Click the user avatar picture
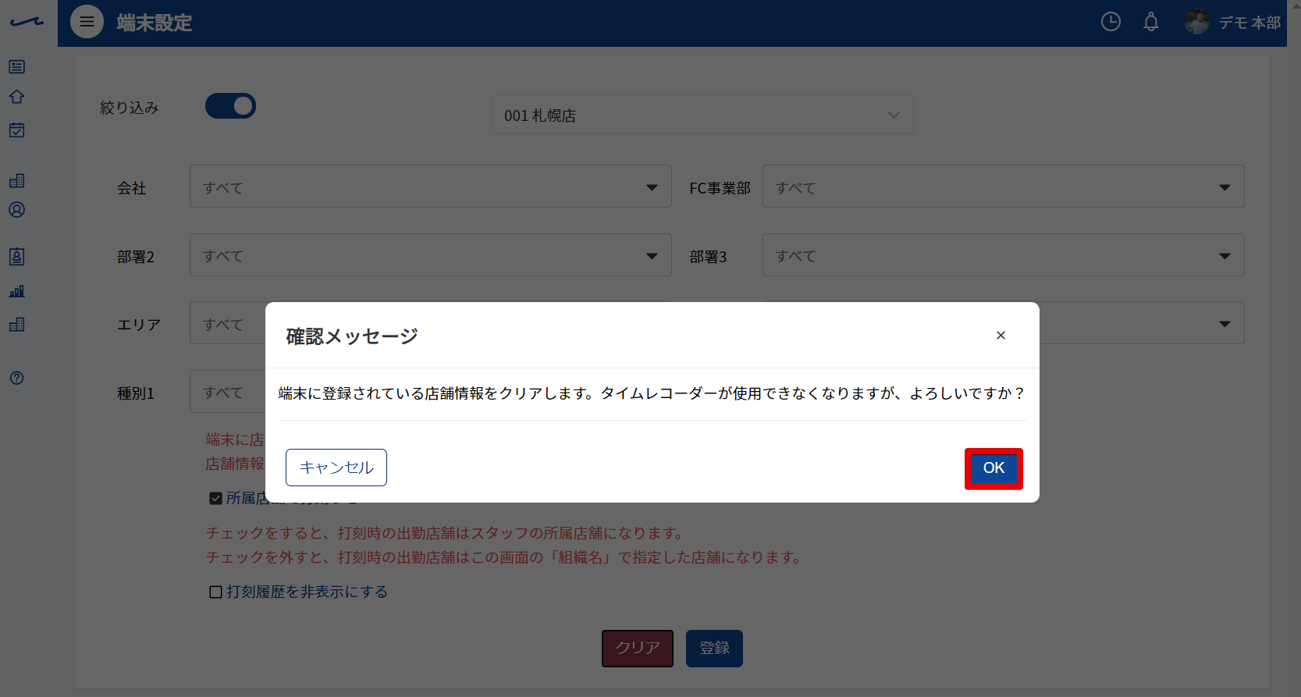1301x697 pixels. [x=1196, y=22]
